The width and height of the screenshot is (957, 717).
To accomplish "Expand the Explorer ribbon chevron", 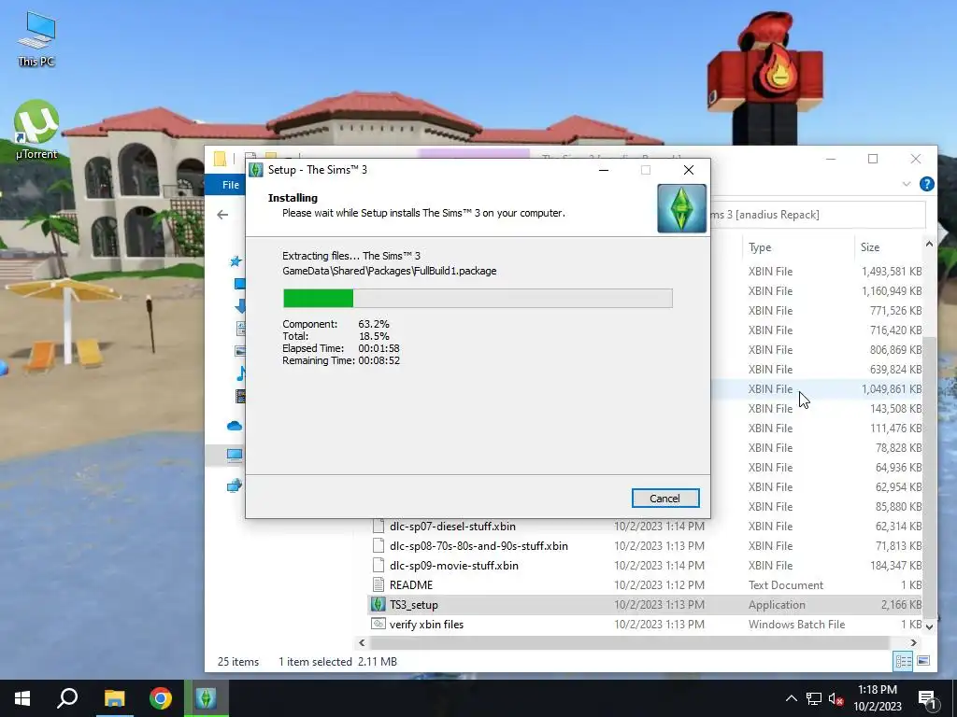I will [x=907, y=184].
